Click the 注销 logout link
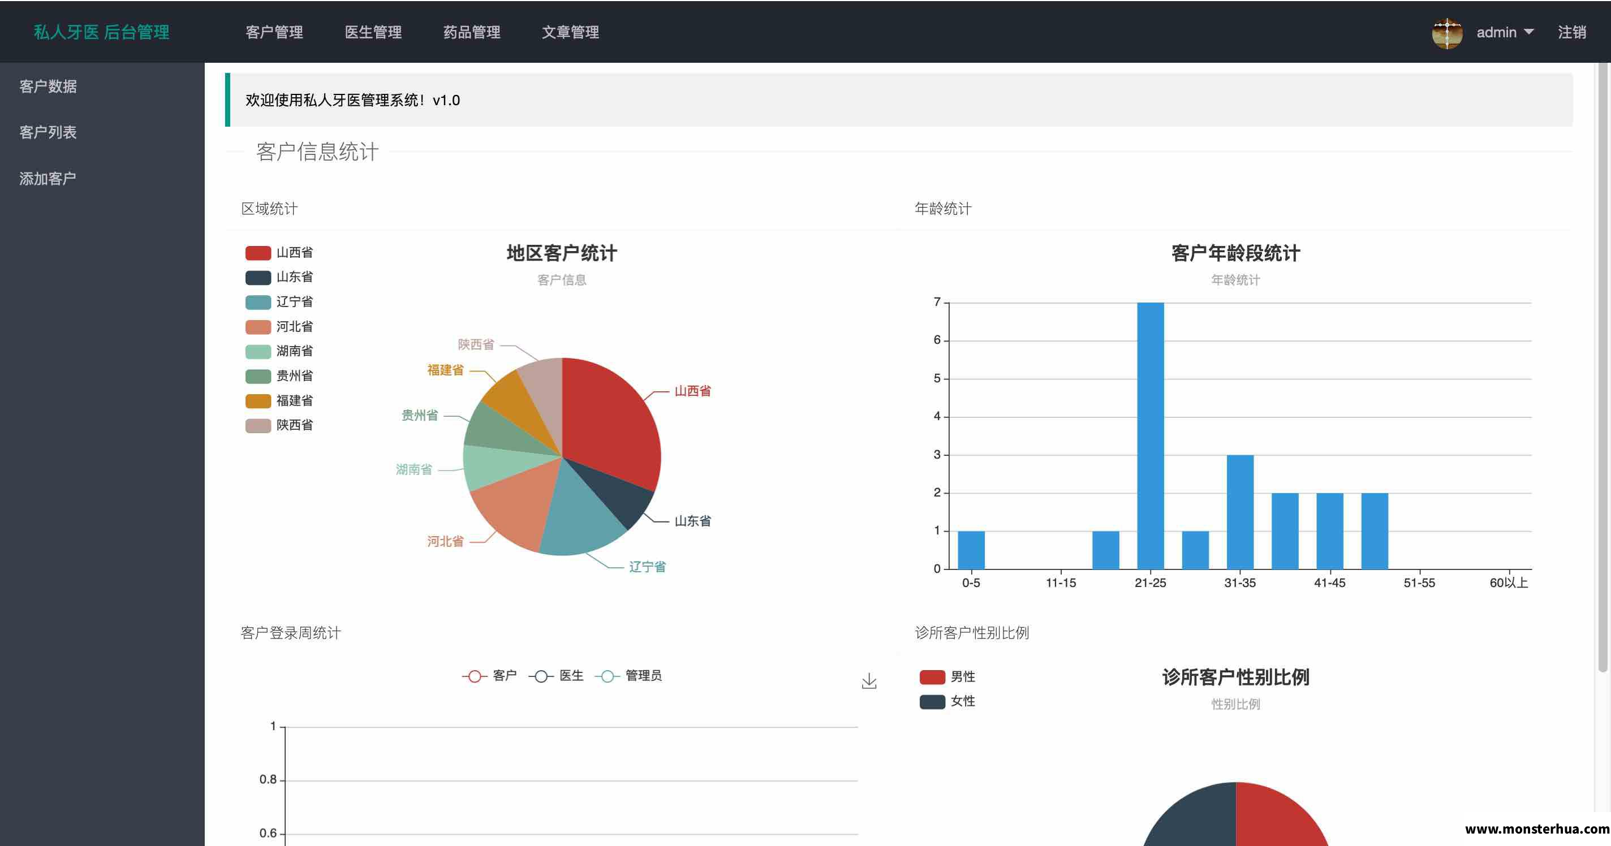 [1571, 32]
